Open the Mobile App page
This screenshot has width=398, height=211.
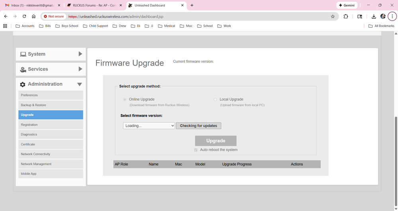click(51, 174)
